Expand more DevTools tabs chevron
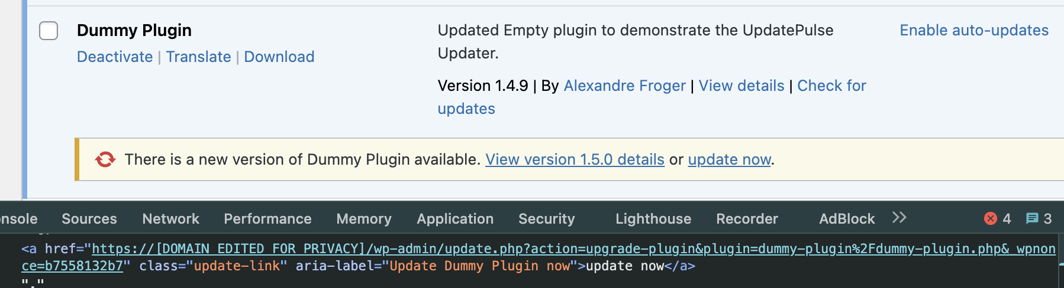 tap(899, 218)
